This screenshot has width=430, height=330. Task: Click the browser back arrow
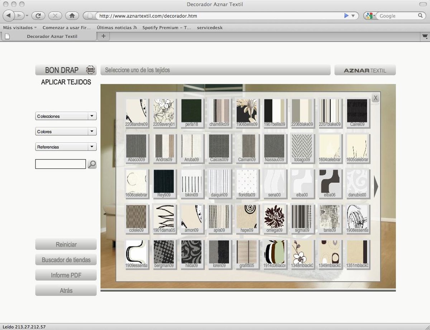(x=9, y=16)
